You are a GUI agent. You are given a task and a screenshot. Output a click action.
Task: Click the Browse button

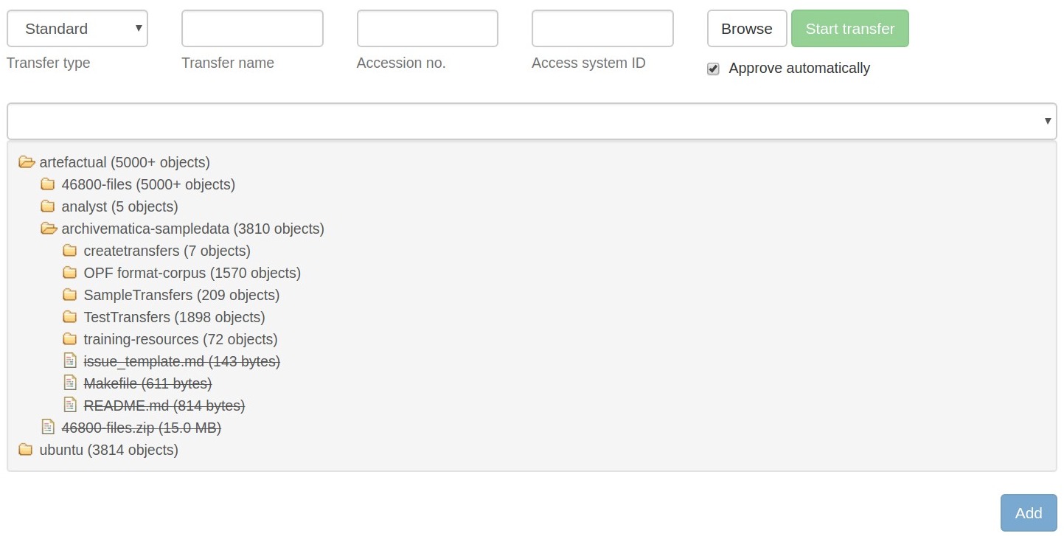tap(746, 28)
